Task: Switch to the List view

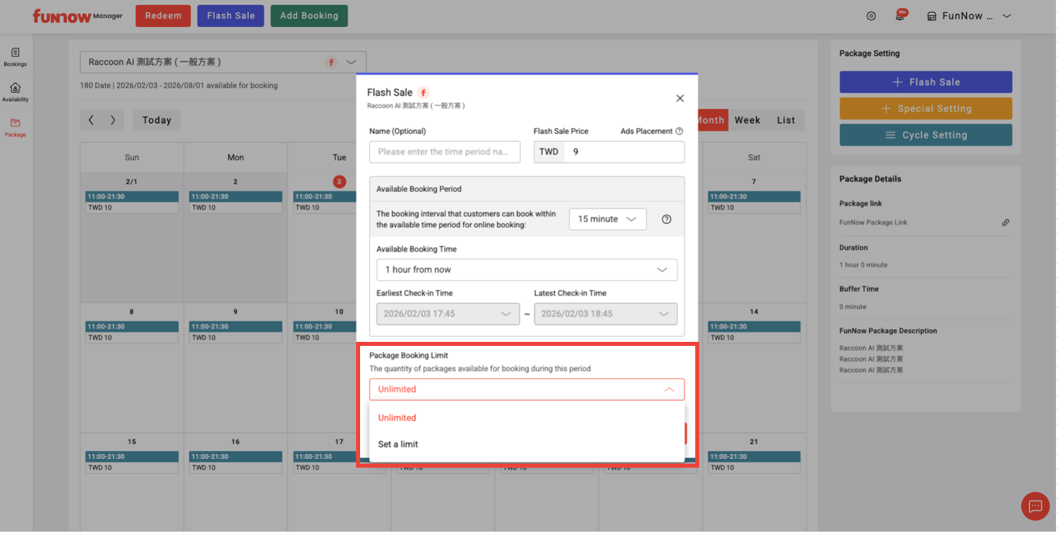Action: [785, 120]
